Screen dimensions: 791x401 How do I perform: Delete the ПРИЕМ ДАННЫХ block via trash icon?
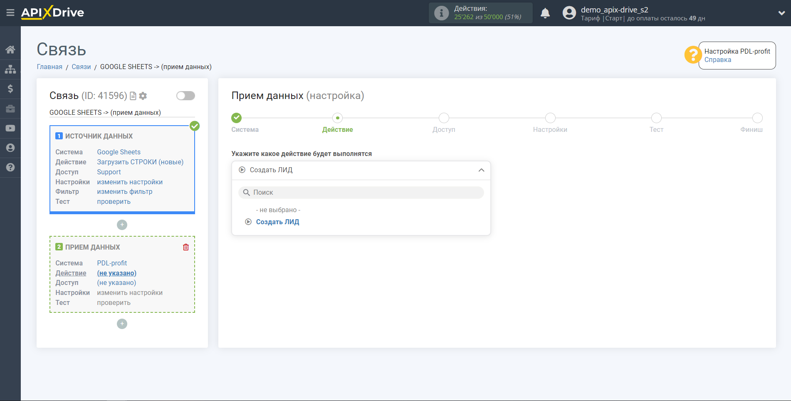click(x=186, y=247)
